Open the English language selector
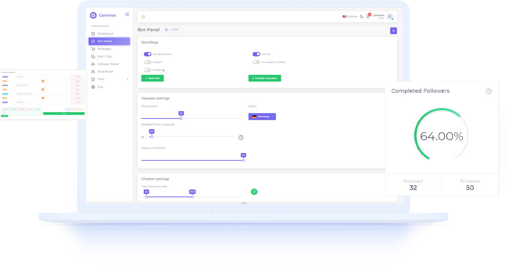This screenshot has height=271, width=514. point(350,17)
